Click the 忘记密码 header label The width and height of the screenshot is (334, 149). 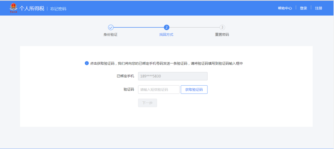click(x=58, y=9)
